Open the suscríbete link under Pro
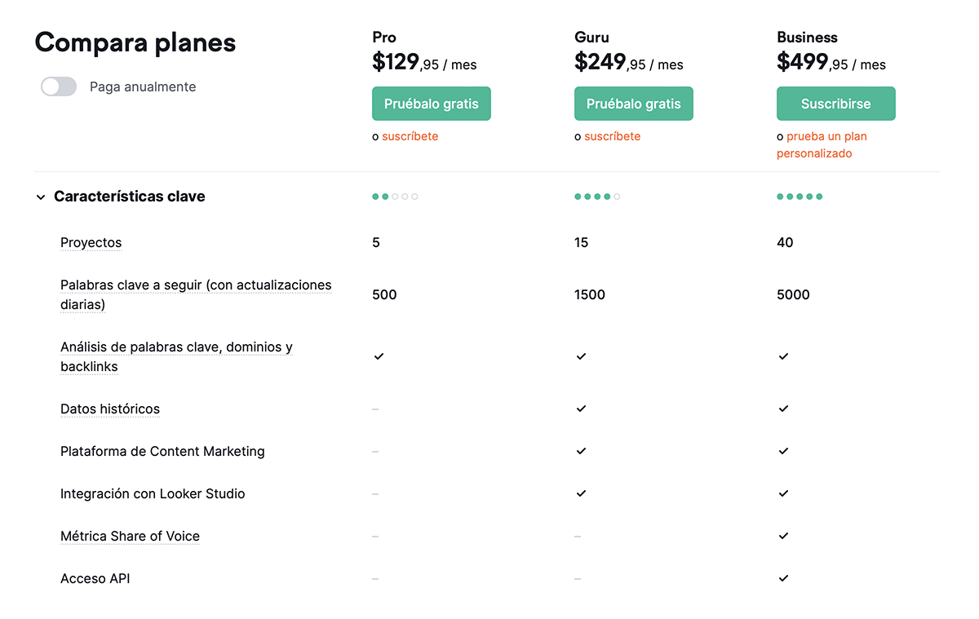Screen dimensions: 979x619 410,136
